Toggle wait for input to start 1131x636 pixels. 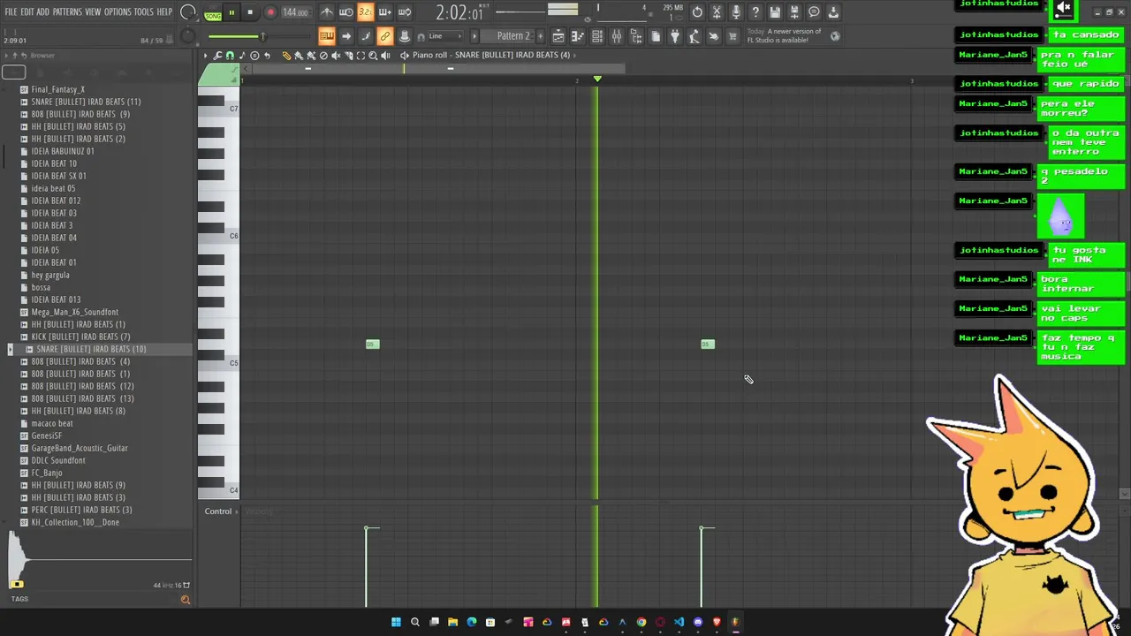[345, 12]
